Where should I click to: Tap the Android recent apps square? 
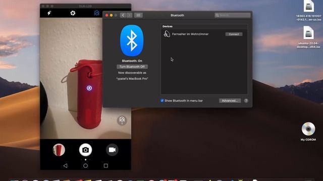(x=105, y=165)
